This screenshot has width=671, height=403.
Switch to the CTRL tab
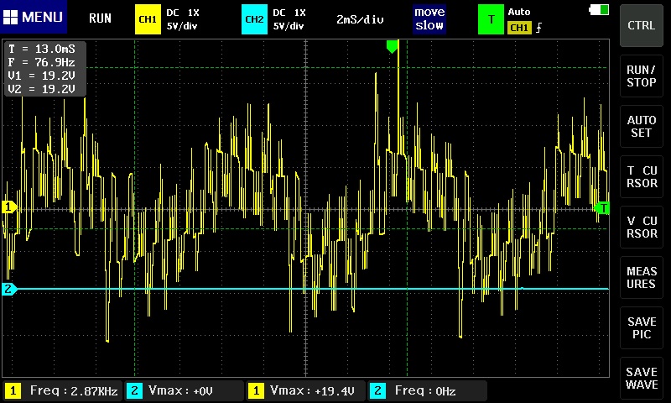[x=642, y=25]
